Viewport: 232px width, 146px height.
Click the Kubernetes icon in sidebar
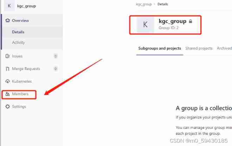(x=7, y=81)
